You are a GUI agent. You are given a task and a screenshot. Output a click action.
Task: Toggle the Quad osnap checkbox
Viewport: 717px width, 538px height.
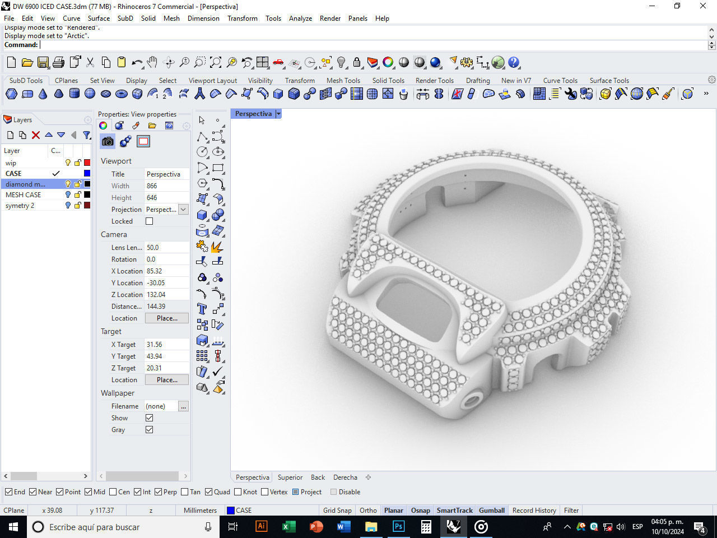[x=208, y=492]
